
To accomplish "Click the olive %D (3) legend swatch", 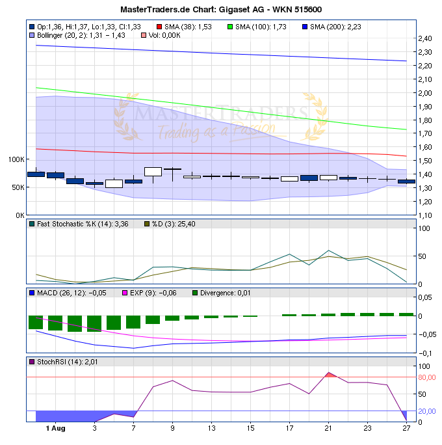I will tap(147, 224).
